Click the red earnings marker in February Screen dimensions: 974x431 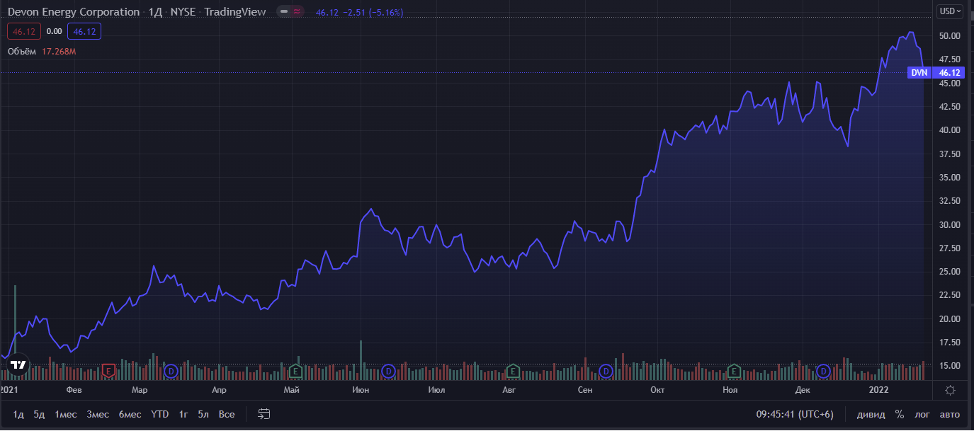[108, 370]
